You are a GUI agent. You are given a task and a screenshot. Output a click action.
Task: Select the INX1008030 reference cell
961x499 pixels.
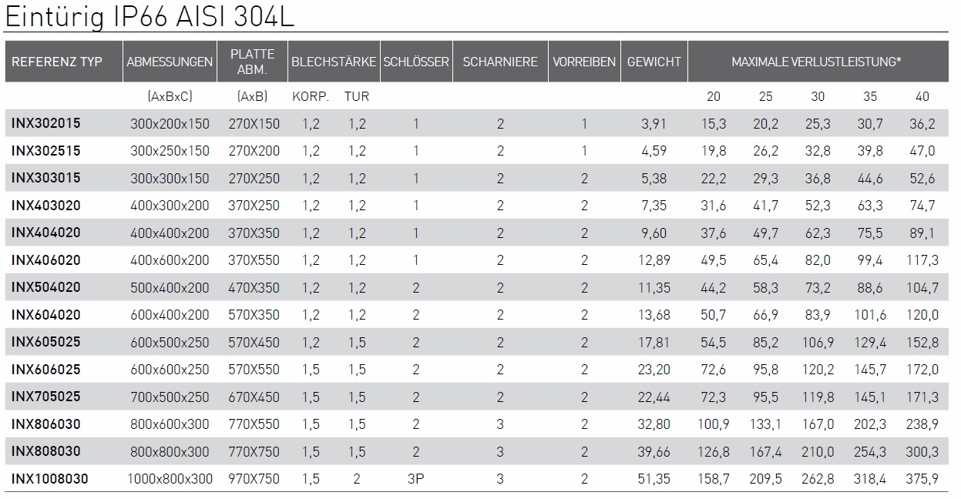(x=49, y=479)
